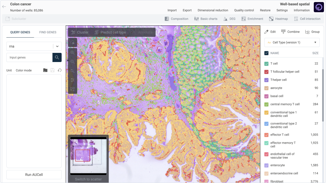Open display settings sliders icon on canvas

tap(73, 80)
